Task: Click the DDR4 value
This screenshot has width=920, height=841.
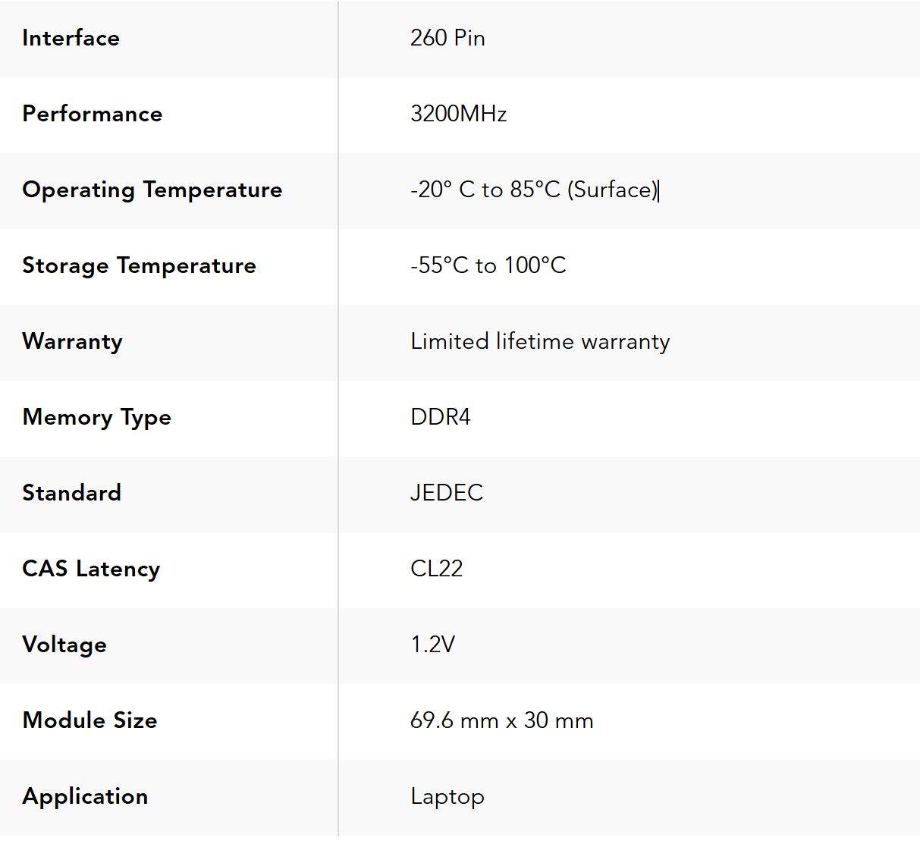Action: 440,417
